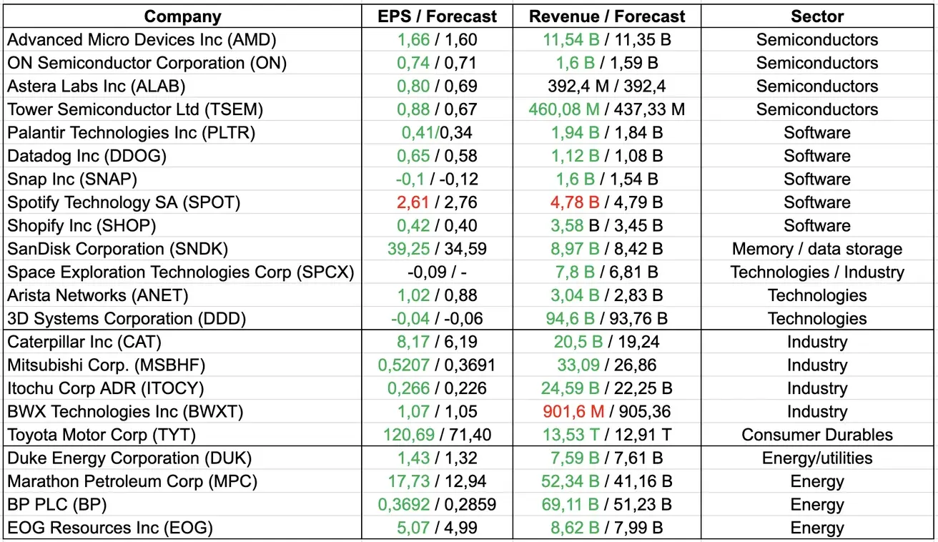Click Spotify's red EPS 2,61 / 2,76
938x542 pixels.
click(437, 202)
